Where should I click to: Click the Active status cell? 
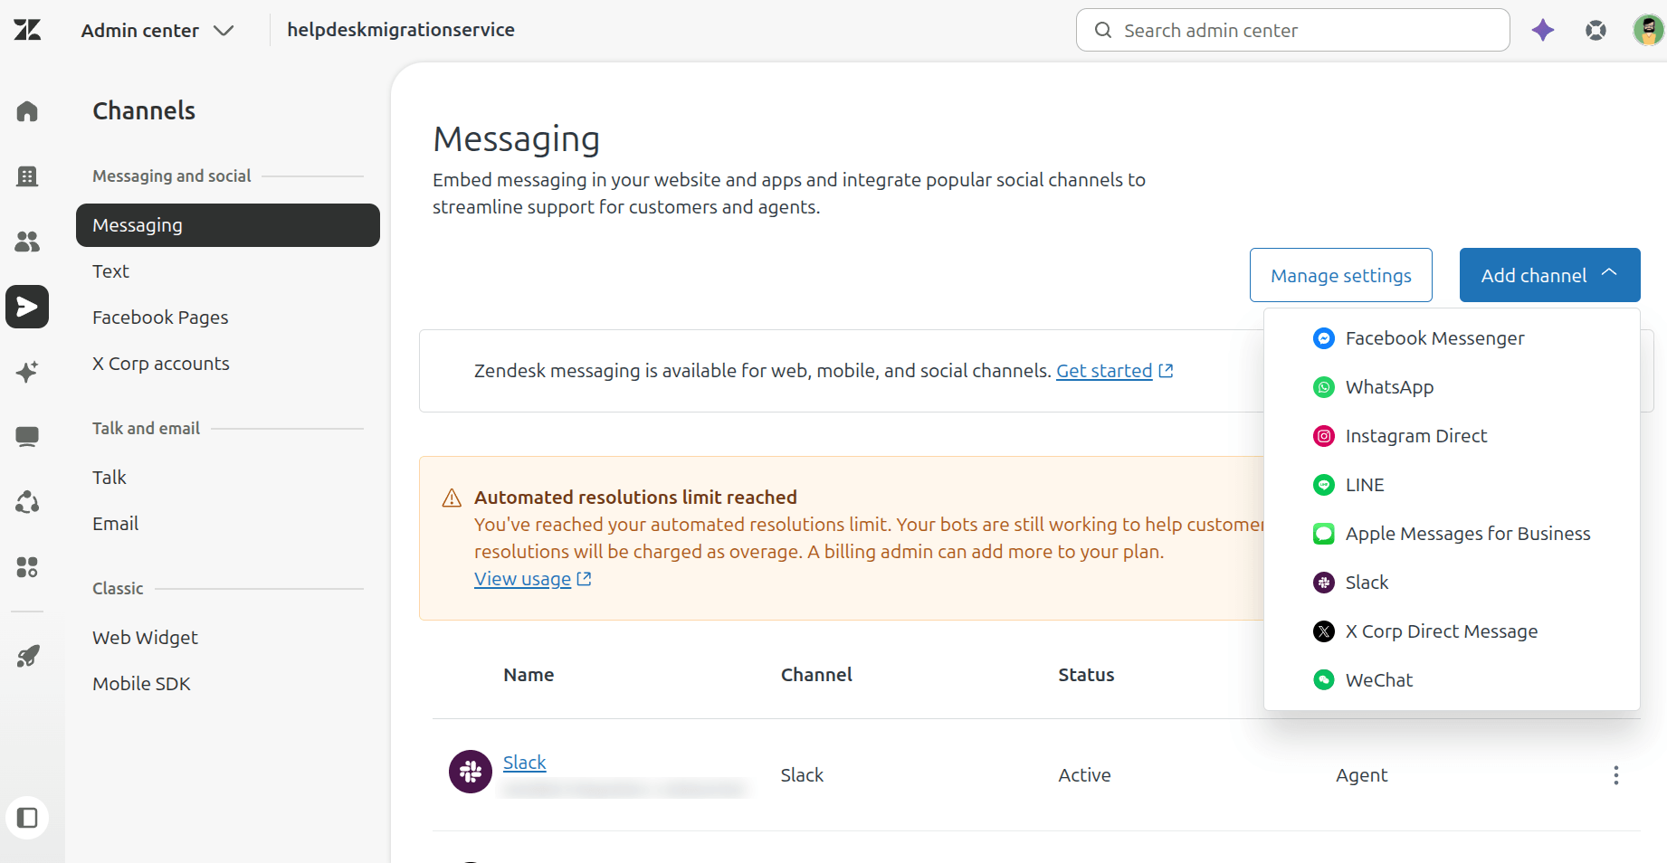pyautogui.click(x=1084, y=775)
